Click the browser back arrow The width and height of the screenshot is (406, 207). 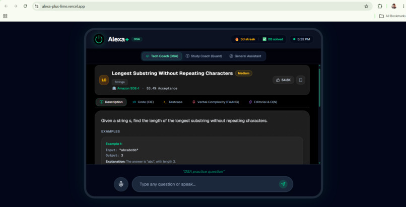point(6,6)
